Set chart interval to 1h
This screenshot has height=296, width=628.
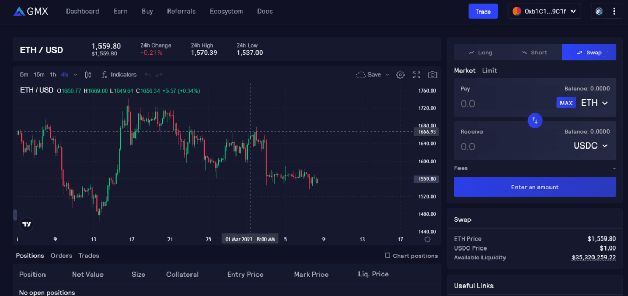click(x=53, y=75)
